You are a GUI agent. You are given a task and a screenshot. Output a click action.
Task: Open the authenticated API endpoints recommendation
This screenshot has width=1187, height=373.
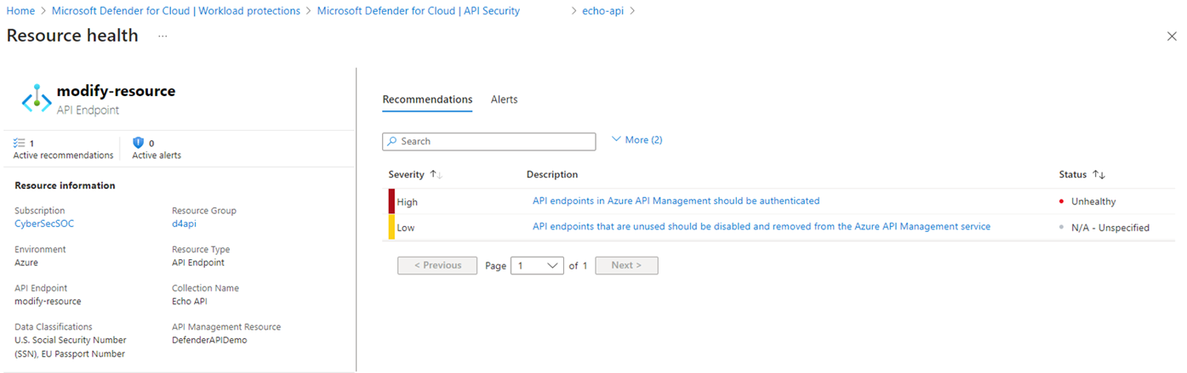click(676, 201)
